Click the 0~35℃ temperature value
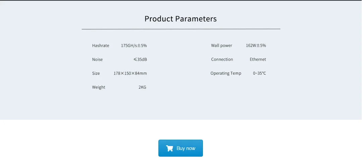 tap(260, 73)
